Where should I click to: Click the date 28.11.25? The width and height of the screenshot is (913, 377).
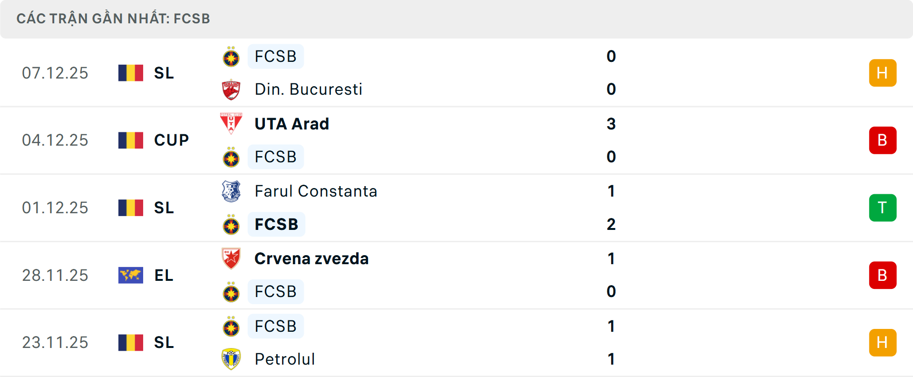(x=55, y=275)
